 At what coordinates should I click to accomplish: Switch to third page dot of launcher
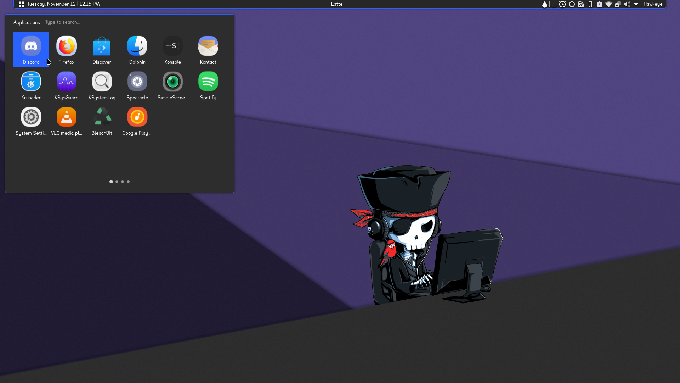click(x=123, y=182)
